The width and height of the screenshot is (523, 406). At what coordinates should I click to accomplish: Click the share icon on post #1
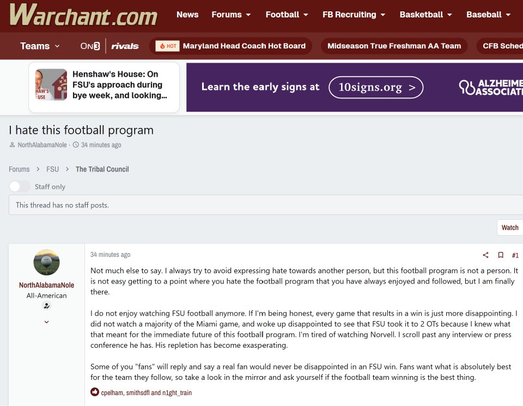pyautogui.click(x=485, y=255)
